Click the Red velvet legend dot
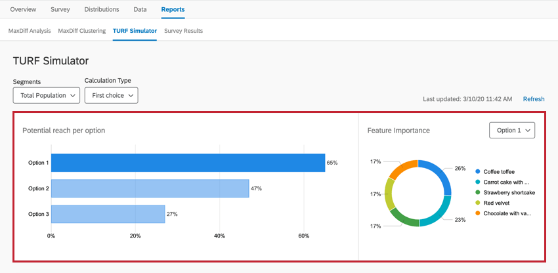 coord(478,203)
